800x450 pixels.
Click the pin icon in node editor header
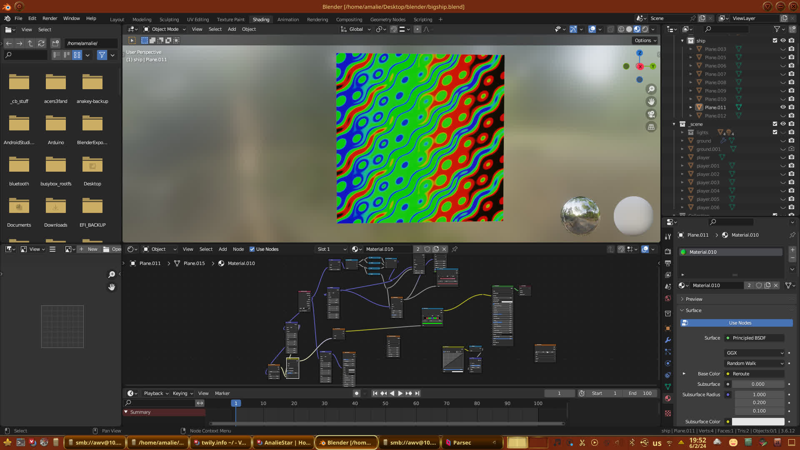click(x=455, y=249)
